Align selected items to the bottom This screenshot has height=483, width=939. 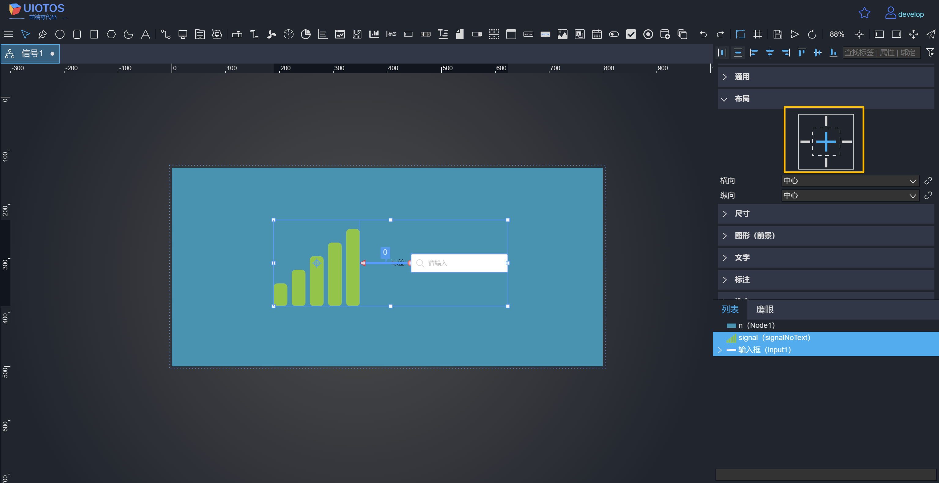(x=833, y=53)
